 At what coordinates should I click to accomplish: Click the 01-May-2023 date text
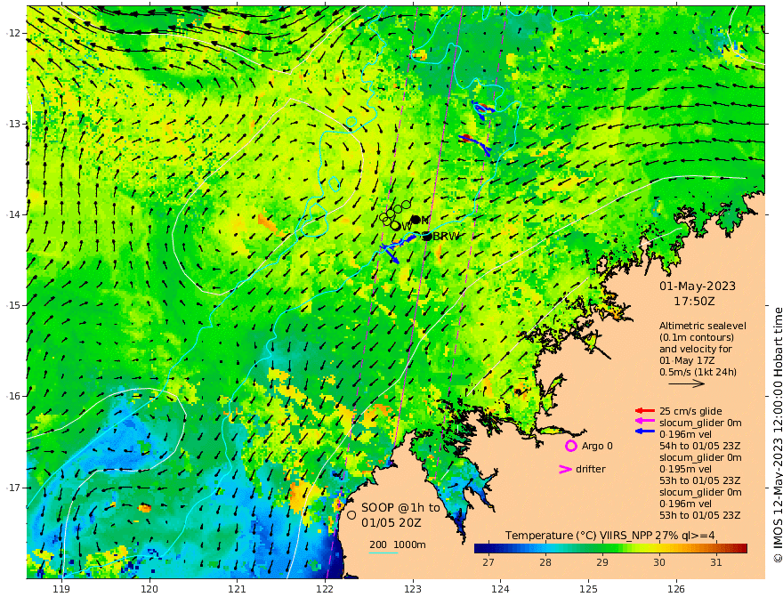[698, 286]
